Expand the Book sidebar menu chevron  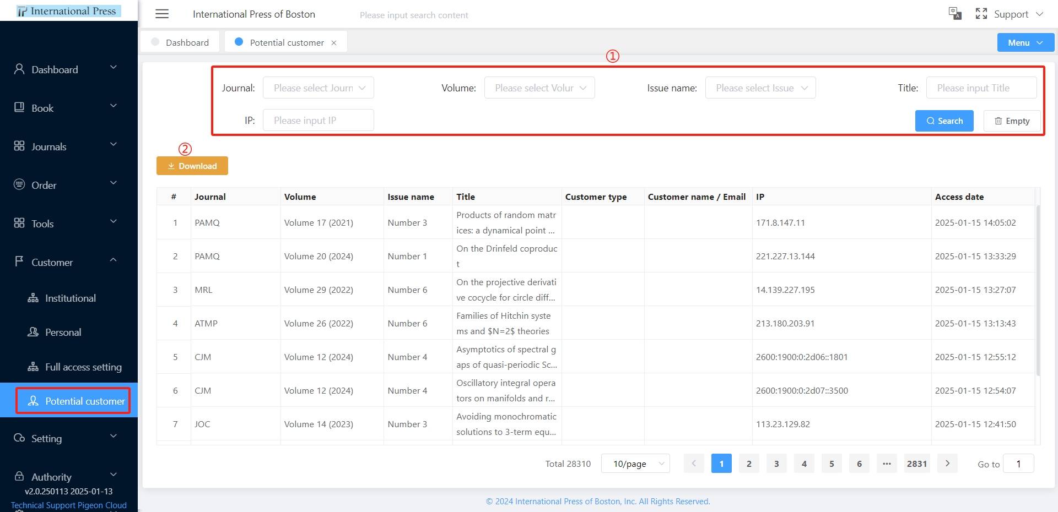click(x=114, y=106)
